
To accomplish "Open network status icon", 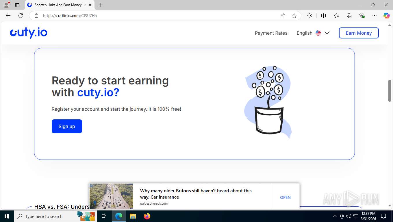I will (356, 216).
